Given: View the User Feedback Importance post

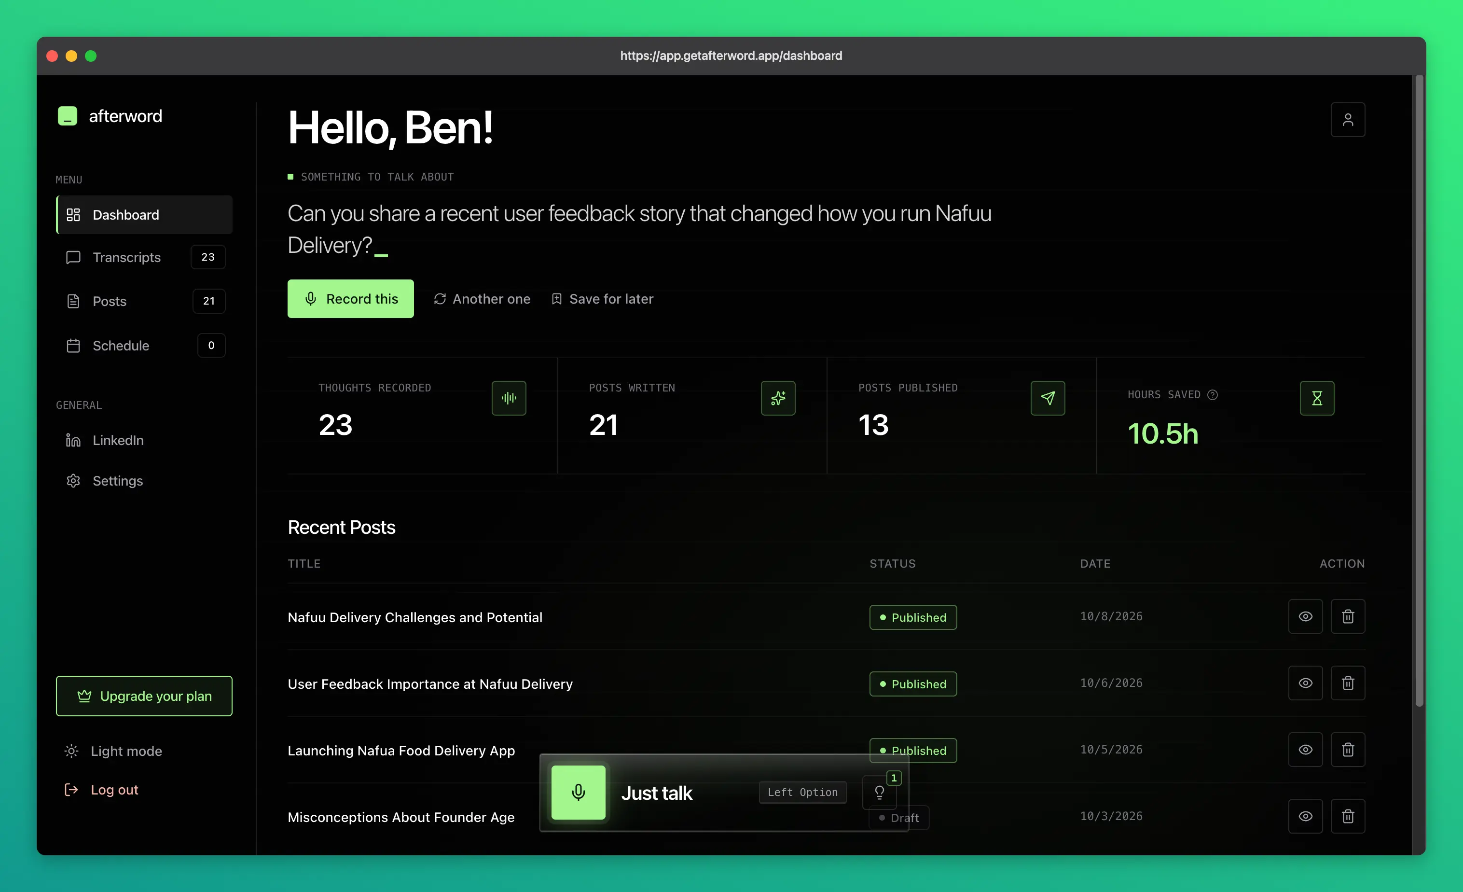Looking at the screenshot, I should 1305,683.
